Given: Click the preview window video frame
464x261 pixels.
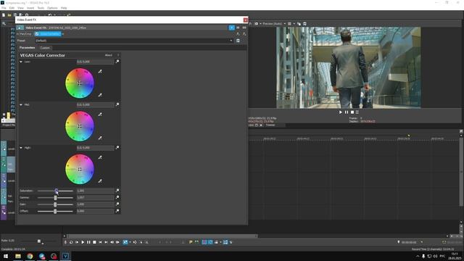Looking at the screenshot, I should (x=348, y=67).
